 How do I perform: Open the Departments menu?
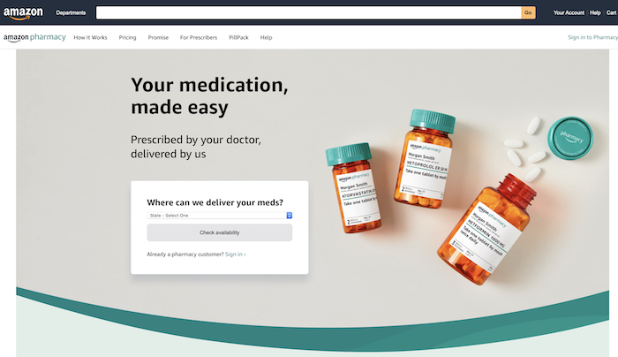(71, 13)
